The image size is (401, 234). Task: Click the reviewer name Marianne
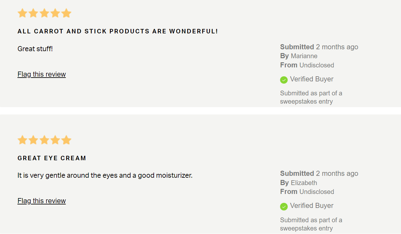click(x=304, y=56)
